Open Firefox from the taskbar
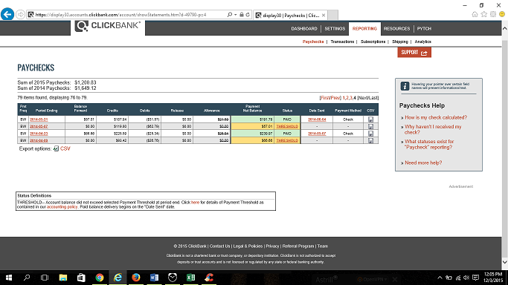 point(136,278)
